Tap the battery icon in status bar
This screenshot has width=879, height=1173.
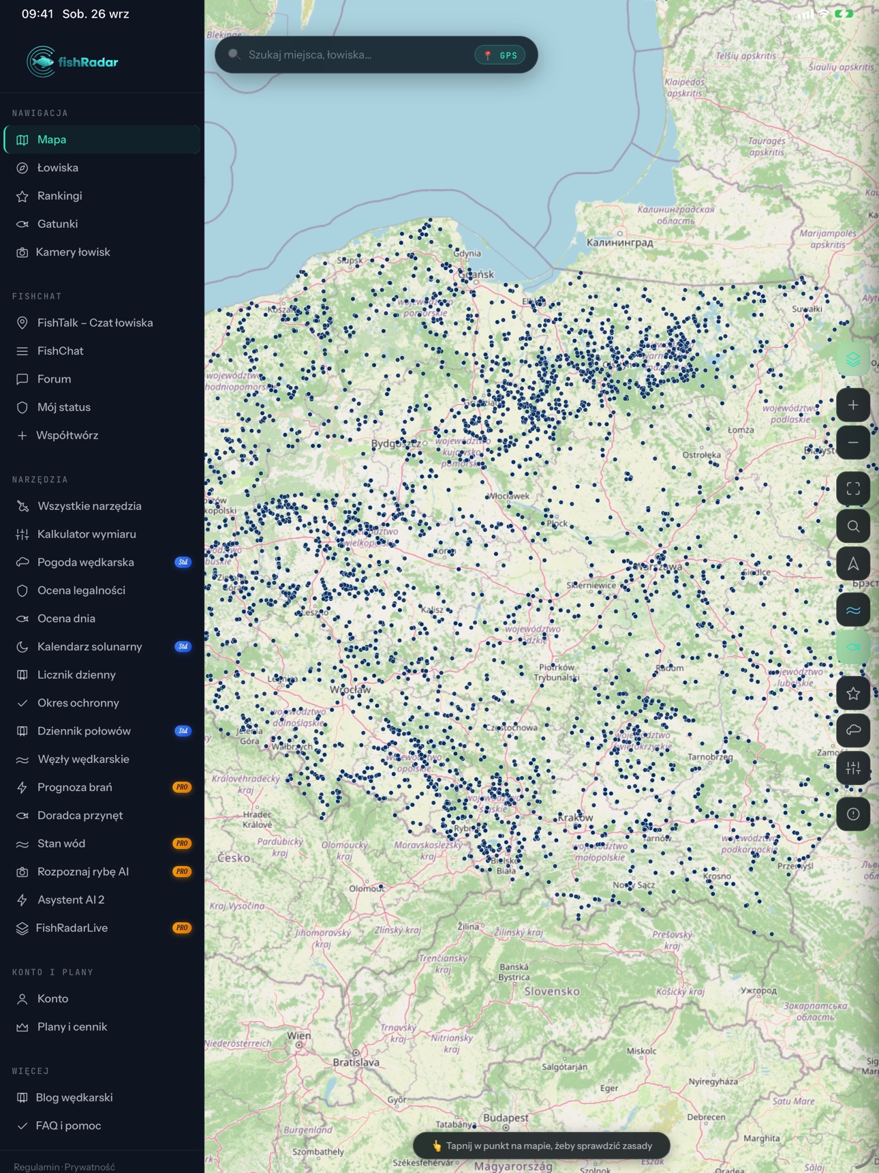[844, 14]
